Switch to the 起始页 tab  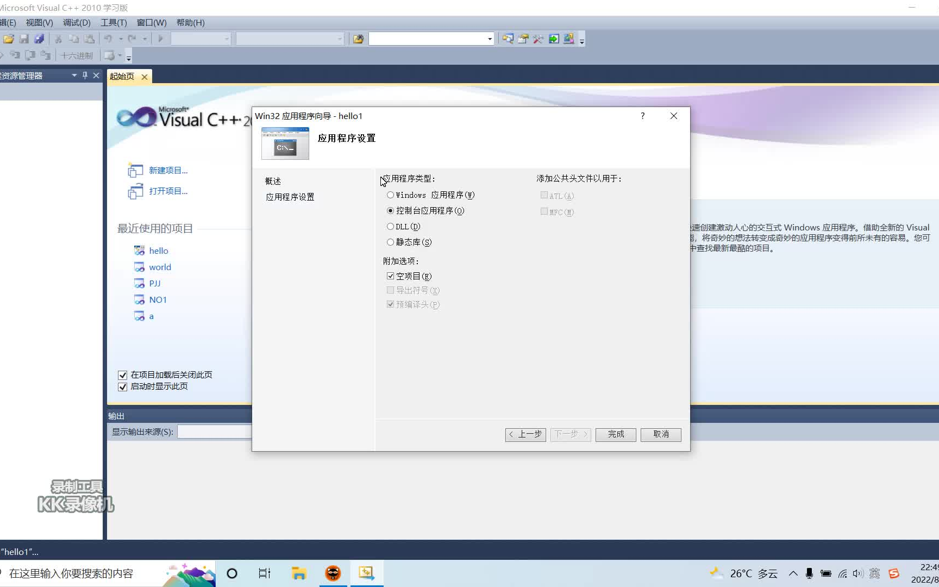click(x=122, y=77)
